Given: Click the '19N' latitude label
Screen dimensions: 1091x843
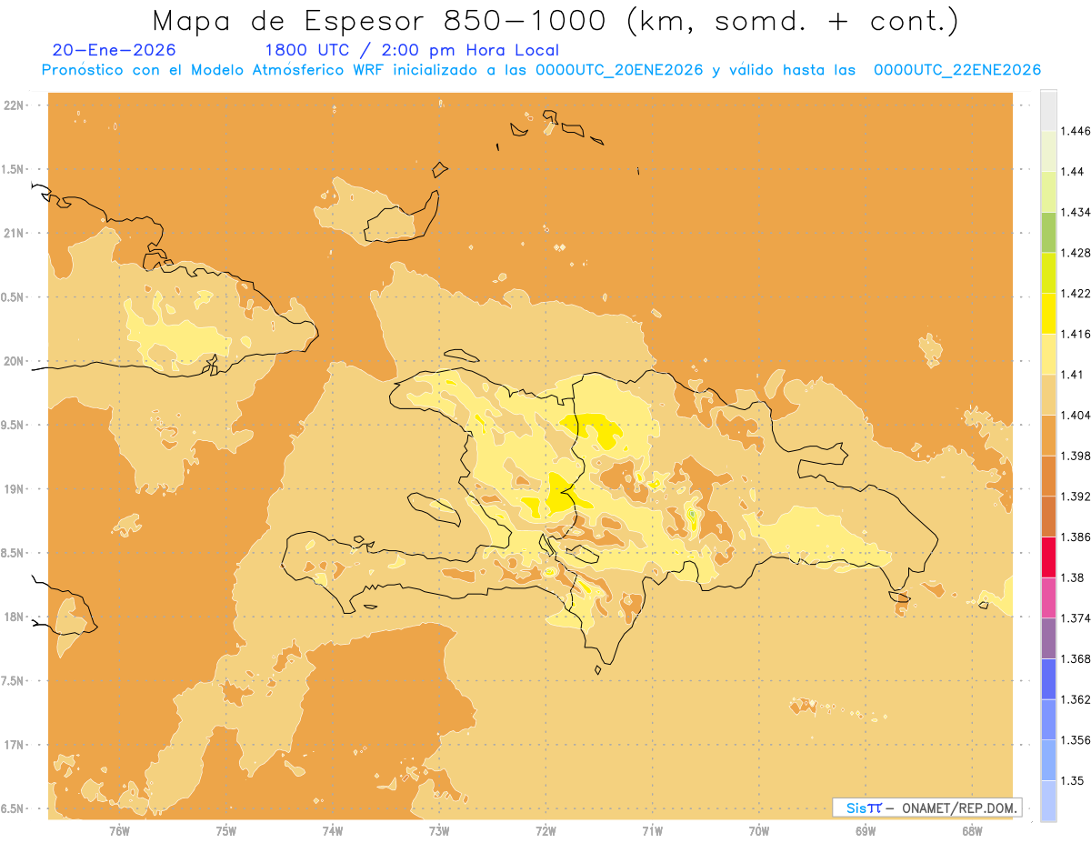Looking at the screenshot, I should (x=15, y=489).
